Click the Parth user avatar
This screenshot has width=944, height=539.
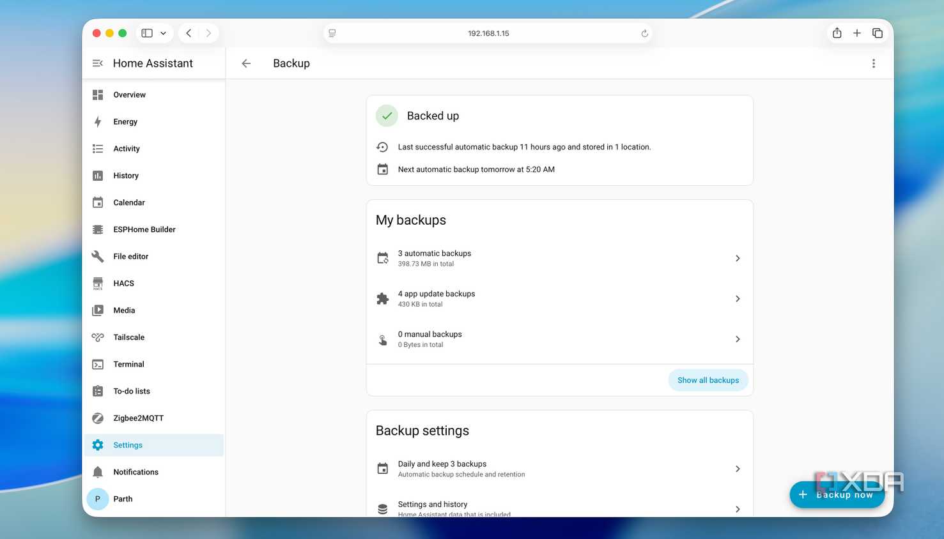pyautogui.click(x=98, y=499)
